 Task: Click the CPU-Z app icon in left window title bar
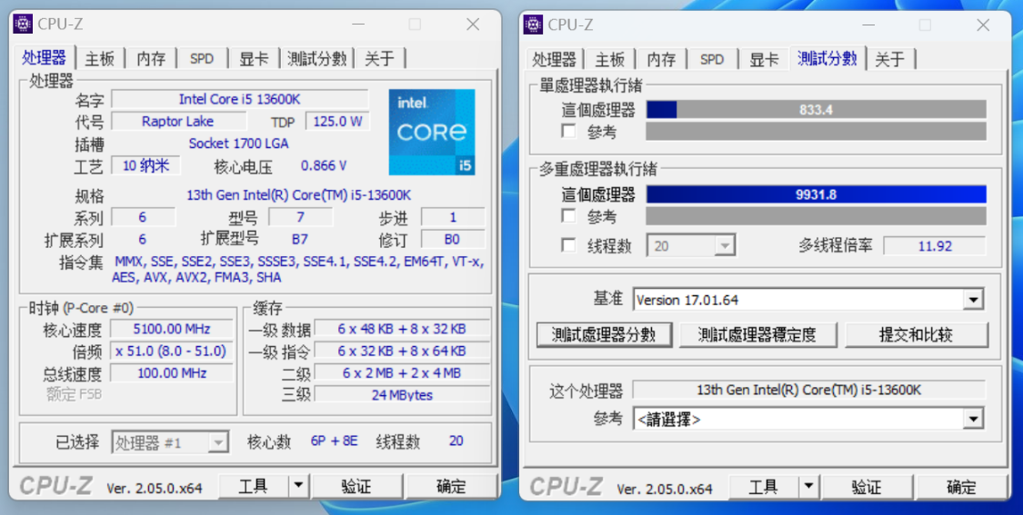click(x=23, y=25)
